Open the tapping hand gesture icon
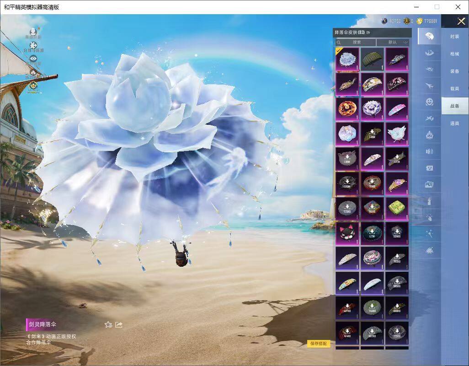 429,217
